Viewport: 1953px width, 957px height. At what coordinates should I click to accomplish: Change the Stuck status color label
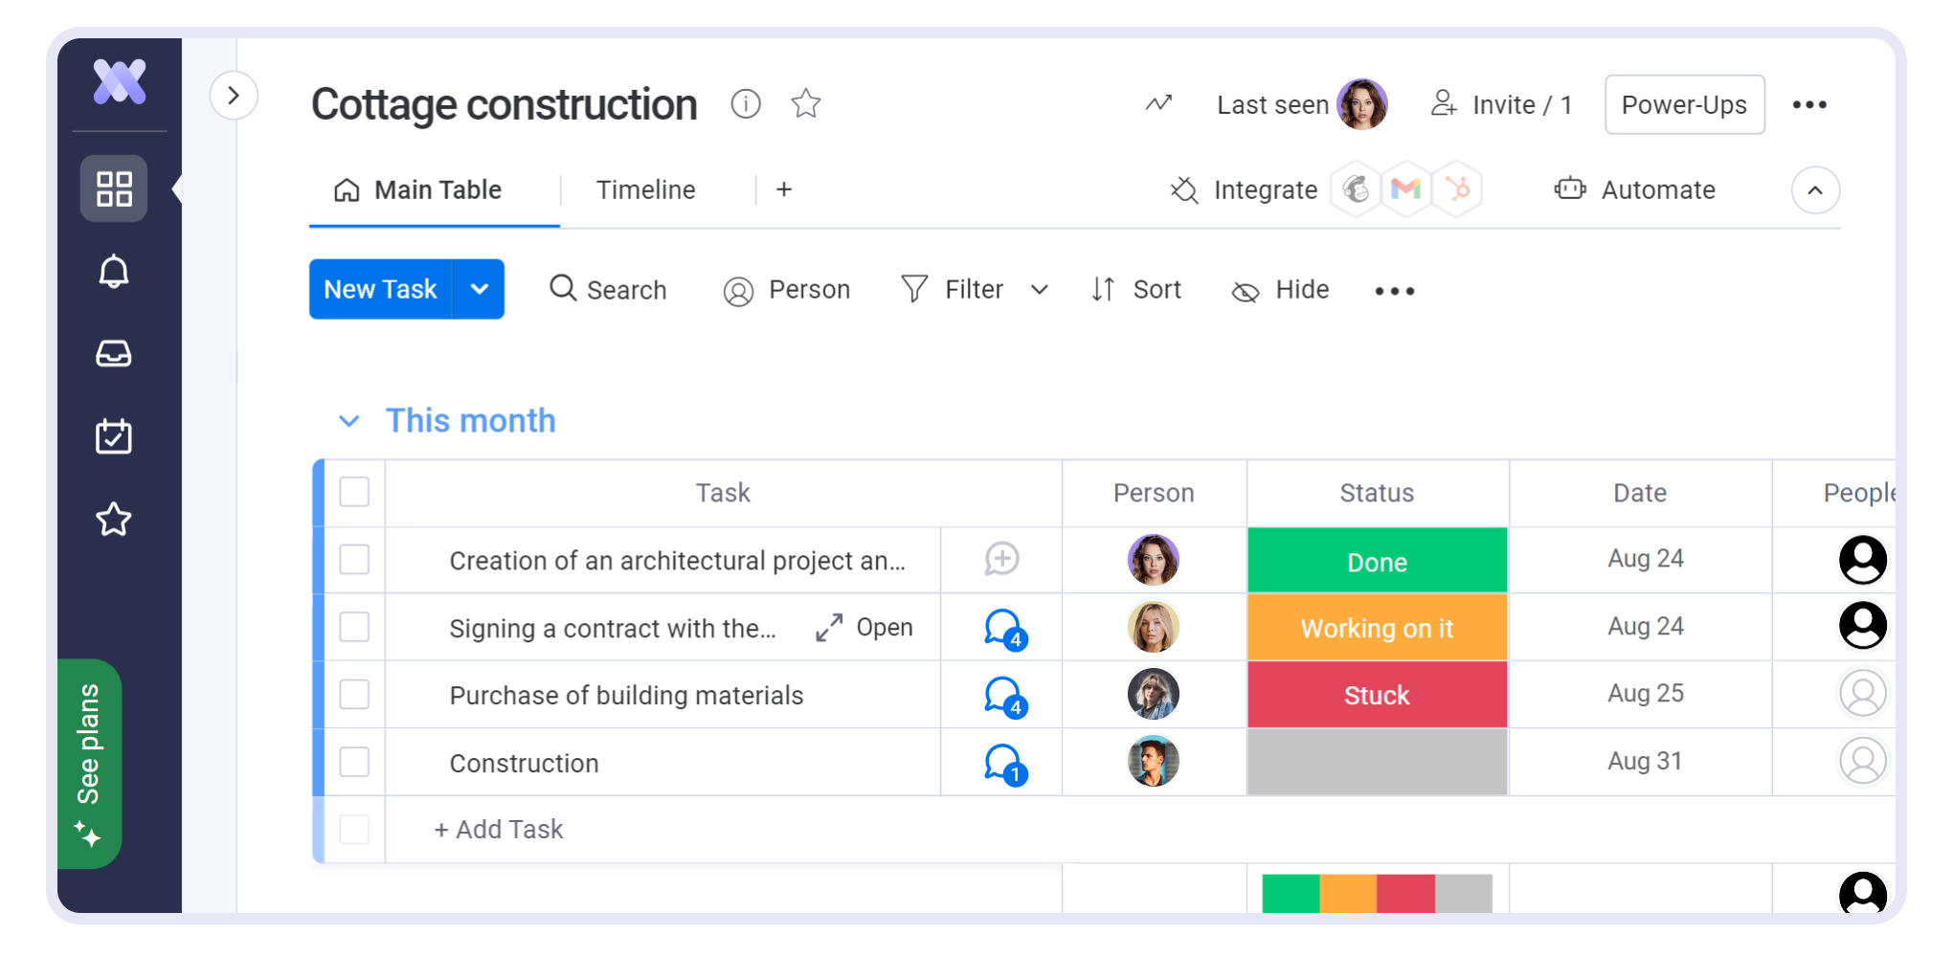[x=1376, y=695]
